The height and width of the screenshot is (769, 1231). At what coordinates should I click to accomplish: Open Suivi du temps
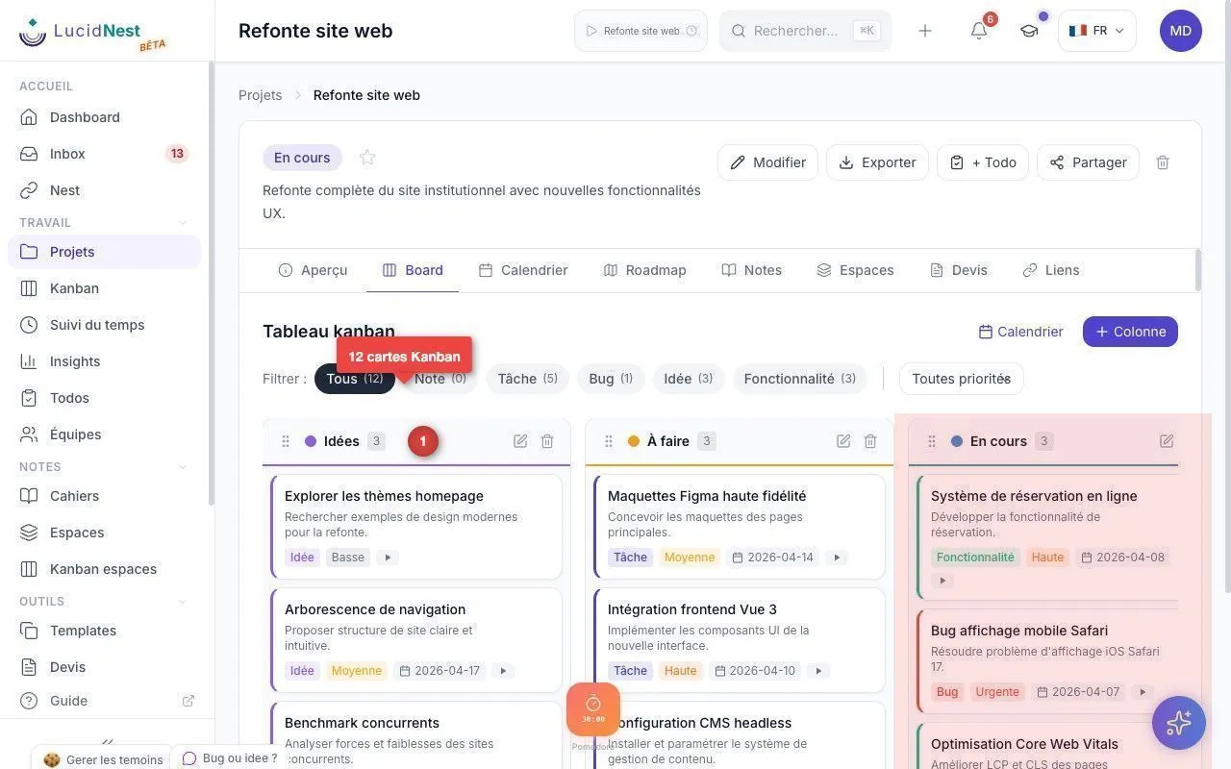104,325
